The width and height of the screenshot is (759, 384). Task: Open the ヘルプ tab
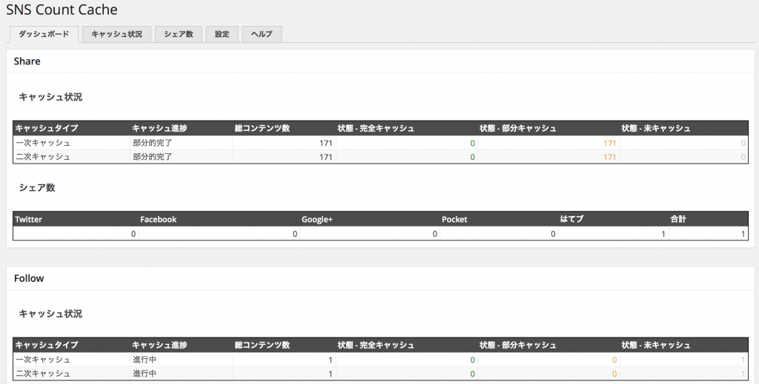point(262,34)
